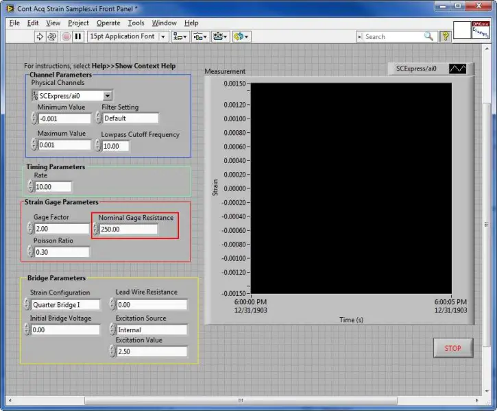Open the View menu
The width and height of the screenshot is (497, 411).
pyautogui.click(x=53, y=23)
